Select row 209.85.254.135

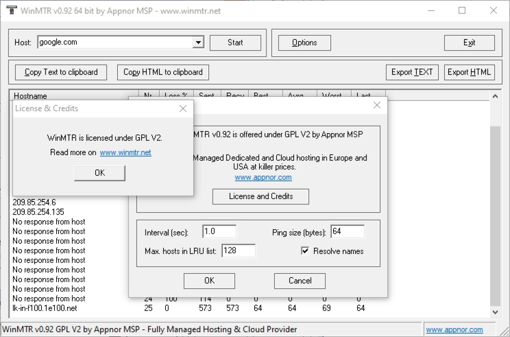pyautogui.click(x=38, y=212)
